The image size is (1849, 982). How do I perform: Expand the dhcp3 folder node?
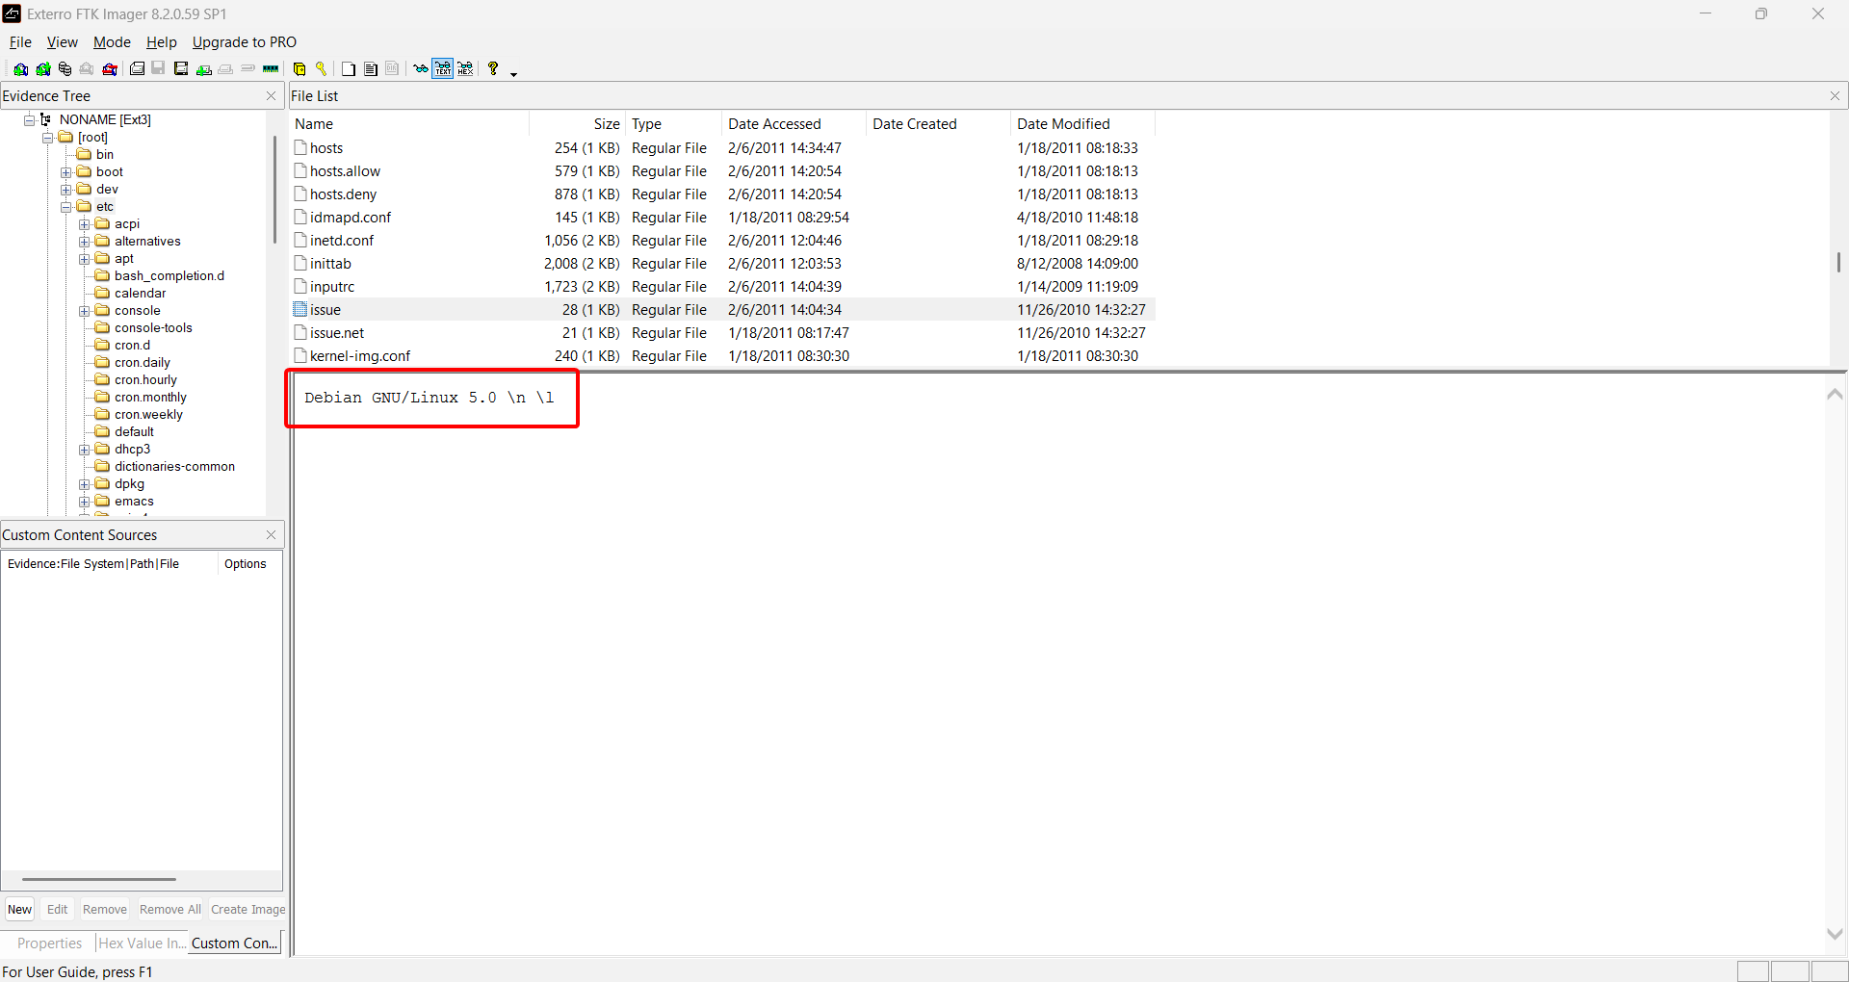(x=85, y=450)
